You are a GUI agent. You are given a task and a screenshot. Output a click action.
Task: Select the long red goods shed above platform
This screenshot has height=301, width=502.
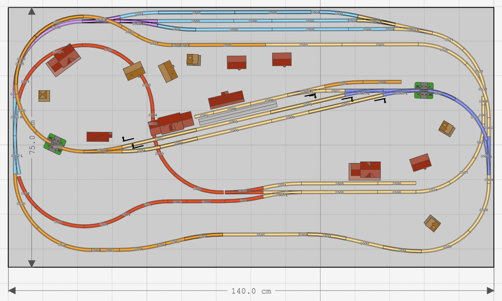coord(226,99)
